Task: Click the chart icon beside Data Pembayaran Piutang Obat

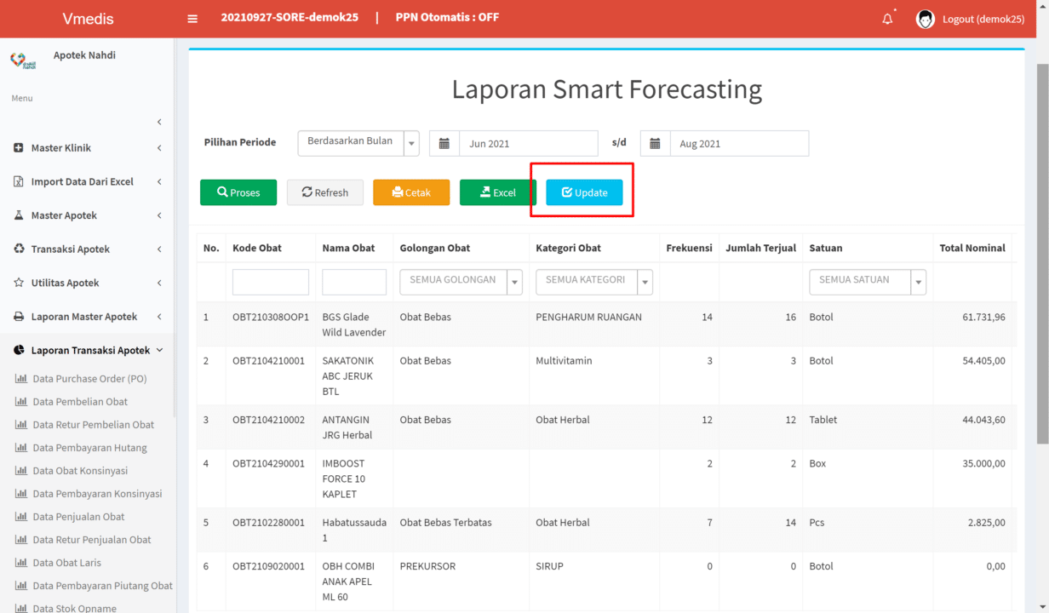Action: click(x=21, y=586)
